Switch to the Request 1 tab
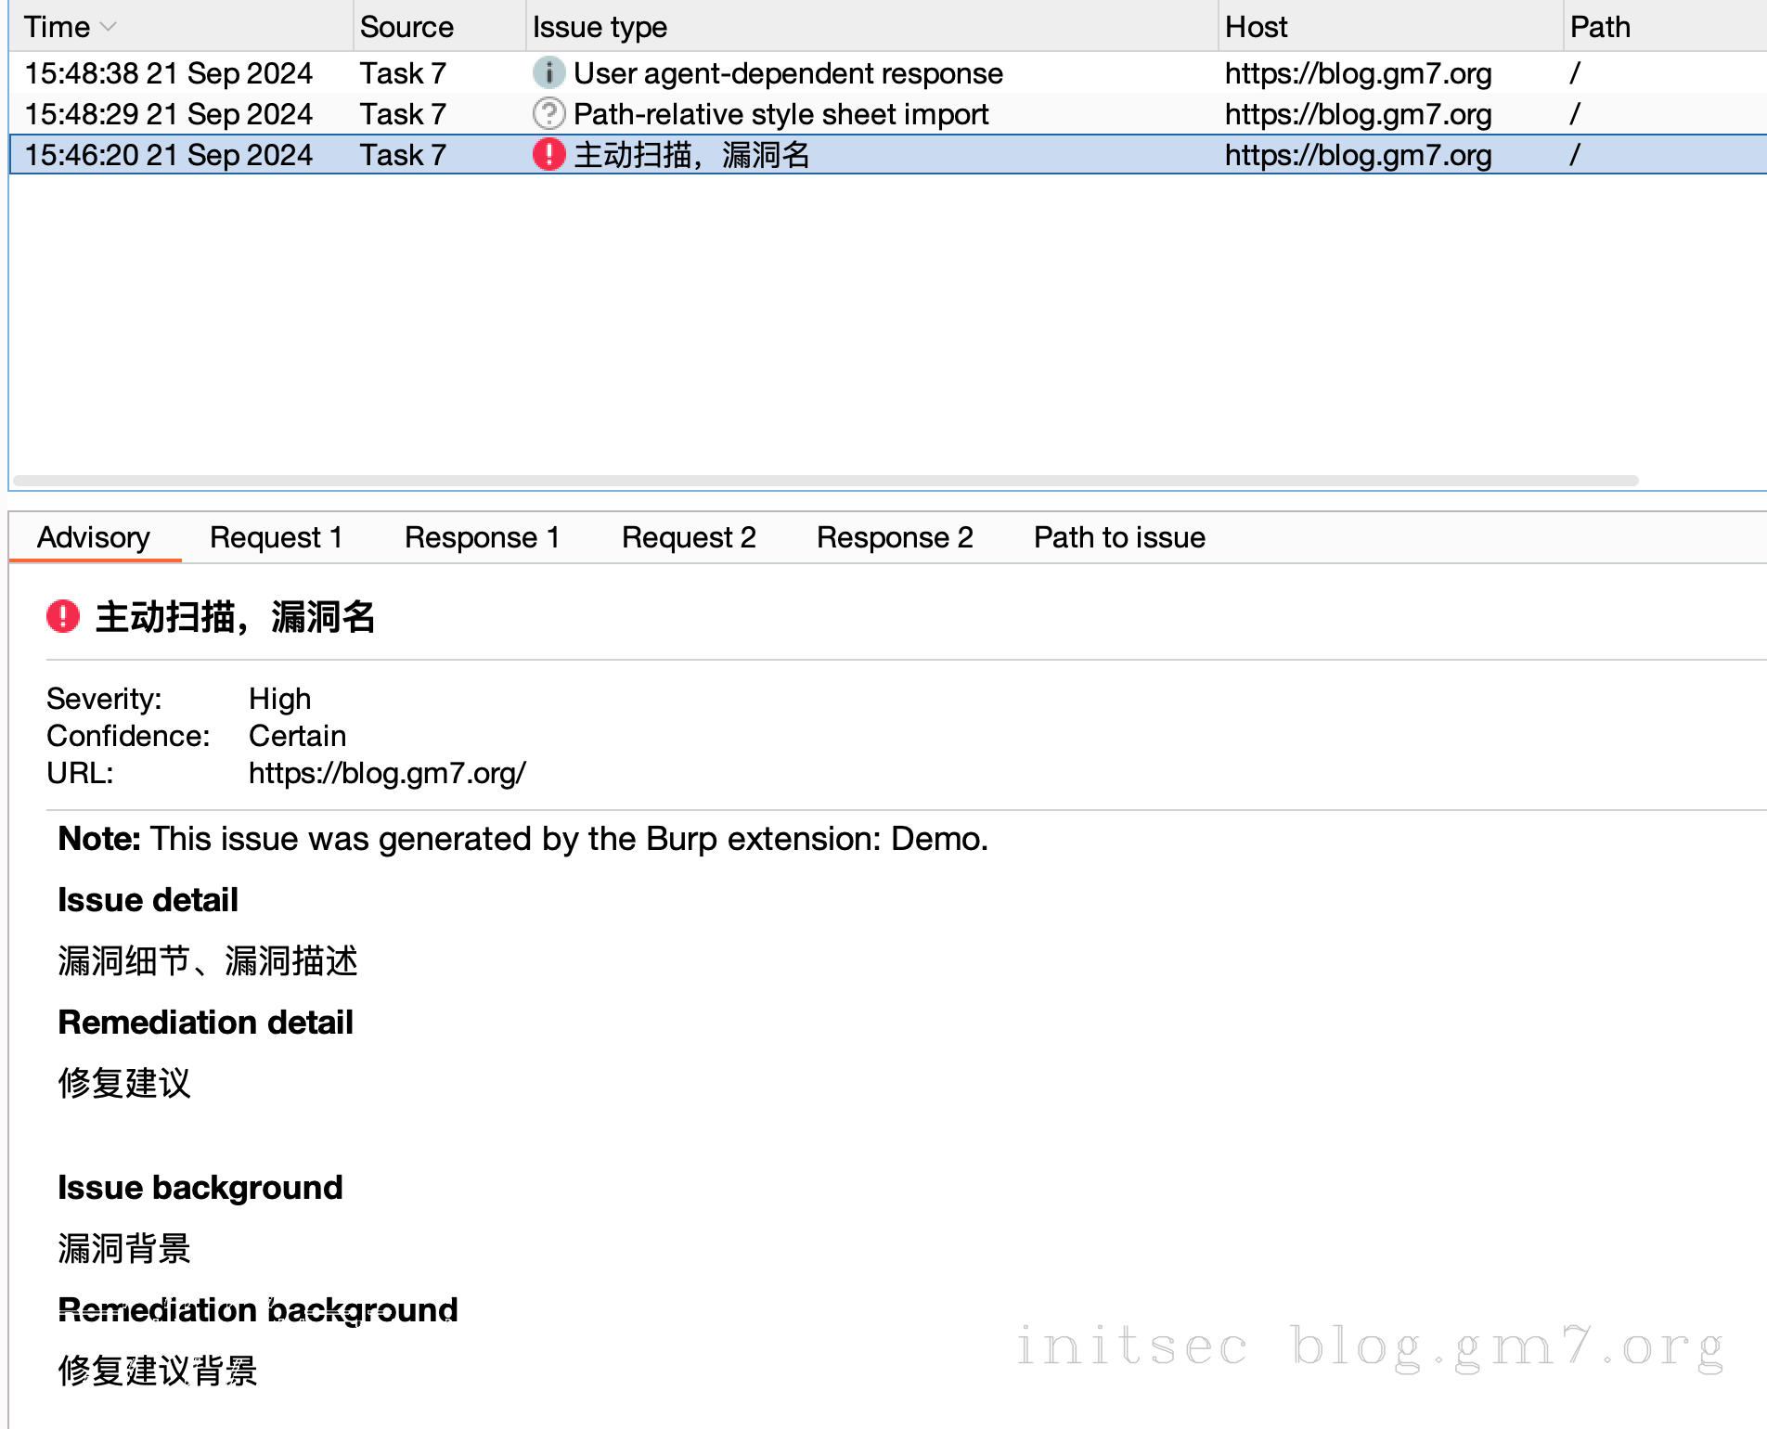 (276, 537)
